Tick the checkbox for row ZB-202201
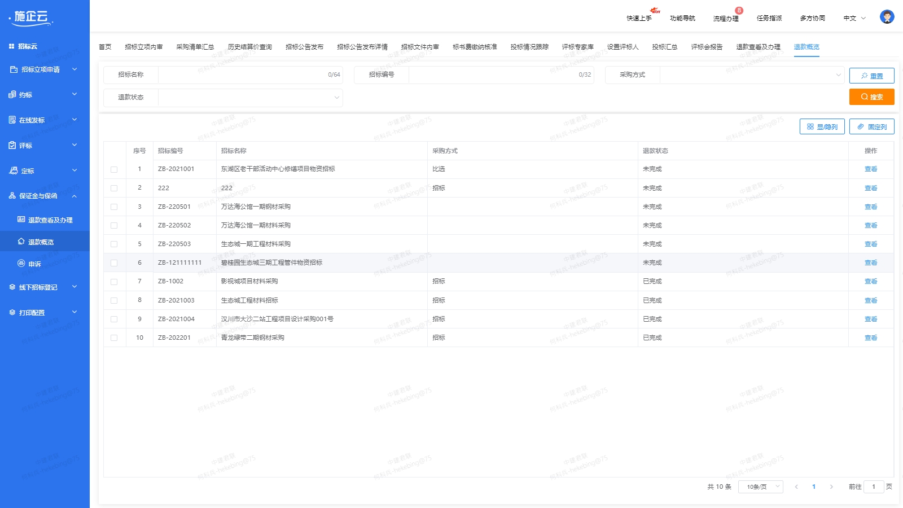The width and height of the screenshot is (903, 508). point(114,338)
